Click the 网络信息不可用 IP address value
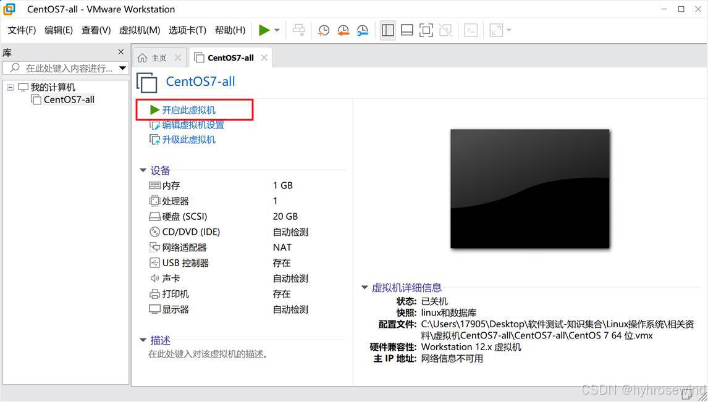This screenshot has height=402, width=708. [452, 359]
